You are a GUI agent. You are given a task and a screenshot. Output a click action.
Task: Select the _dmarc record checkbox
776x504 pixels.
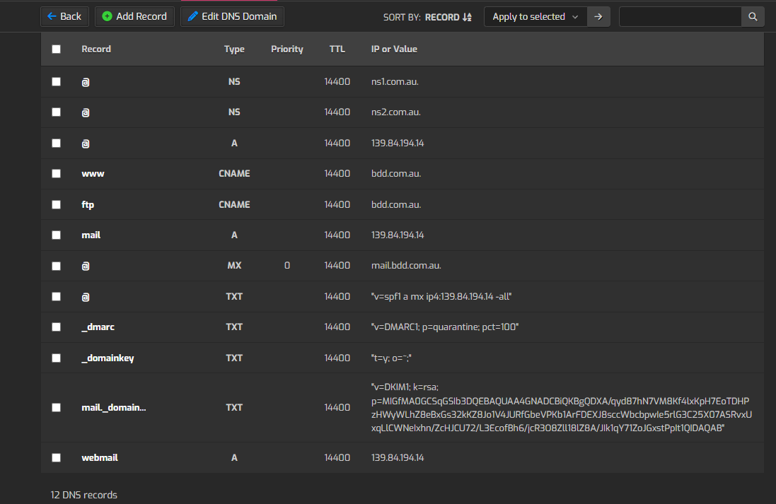(57, 327)
